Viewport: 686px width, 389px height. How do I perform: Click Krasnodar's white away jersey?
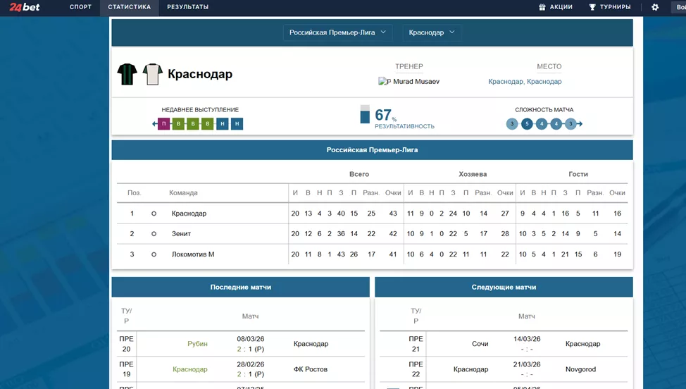pos(153,74)
